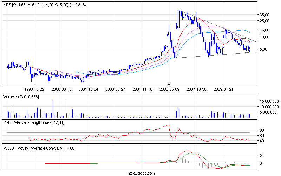Click the 2009-04-21 date label
The image size is (281, 176).
224,89
